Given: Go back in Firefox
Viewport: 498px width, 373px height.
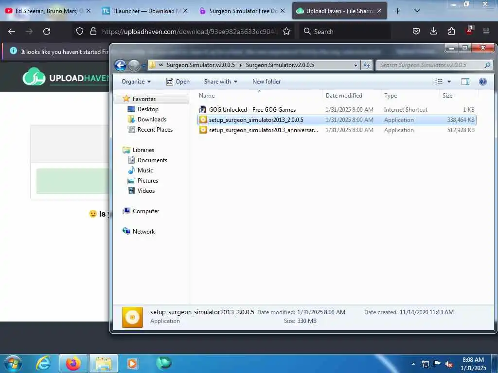Looking at the screenshot, I should point(12,32).
